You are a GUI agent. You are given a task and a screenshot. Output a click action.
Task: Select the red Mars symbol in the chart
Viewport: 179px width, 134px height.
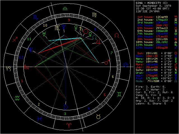pyautogui.click(x=107, y=62)
